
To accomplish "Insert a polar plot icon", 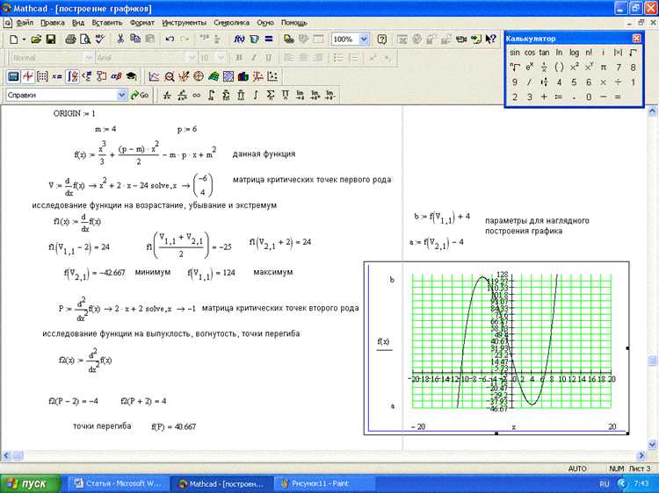I will [x=199, y=76].
